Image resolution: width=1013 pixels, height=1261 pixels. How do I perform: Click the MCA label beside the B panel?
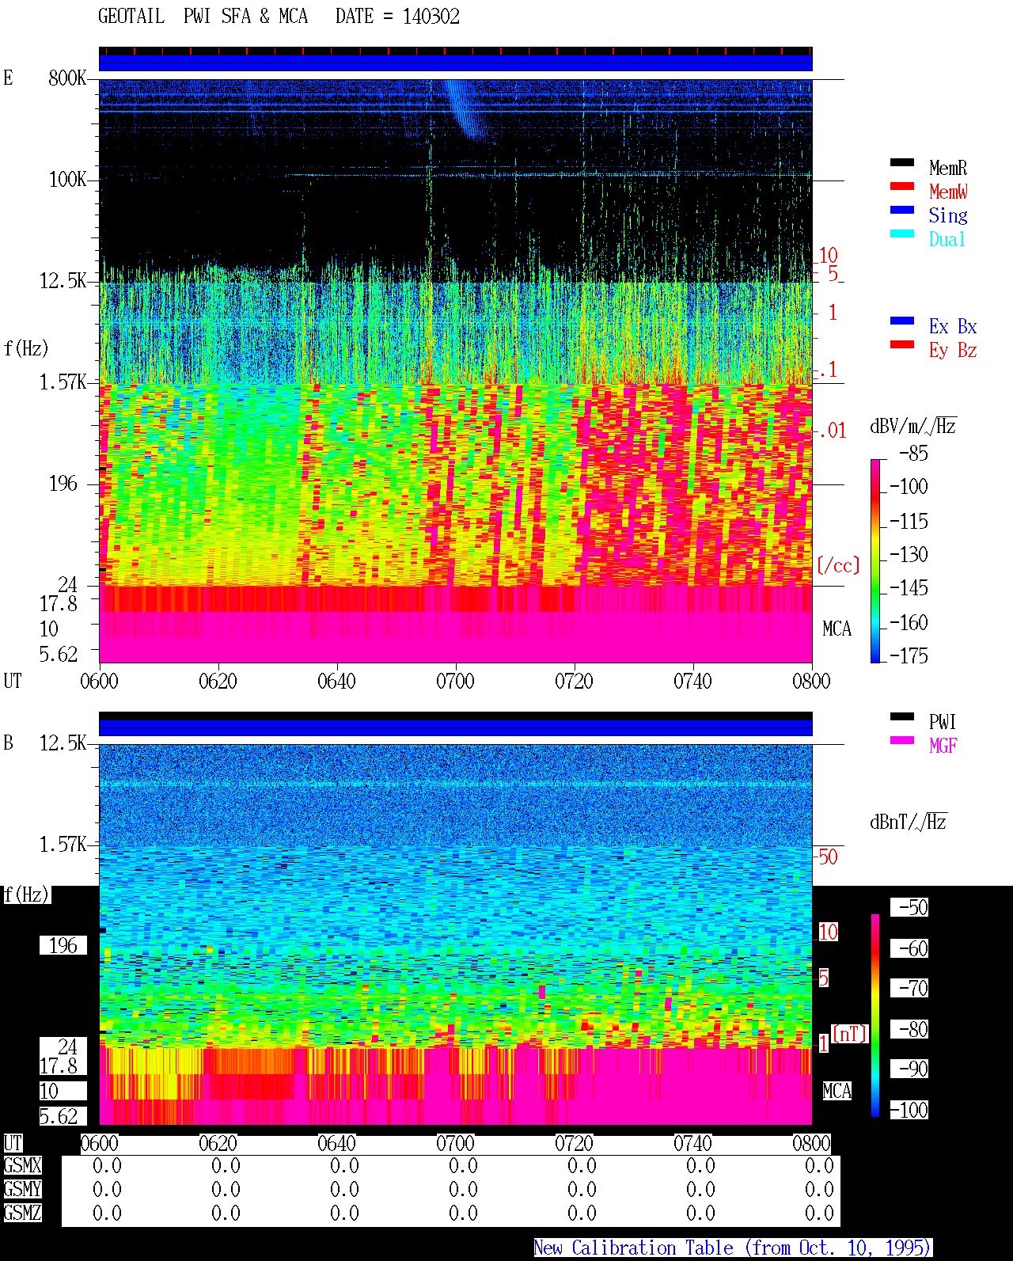click(837, 1091)
